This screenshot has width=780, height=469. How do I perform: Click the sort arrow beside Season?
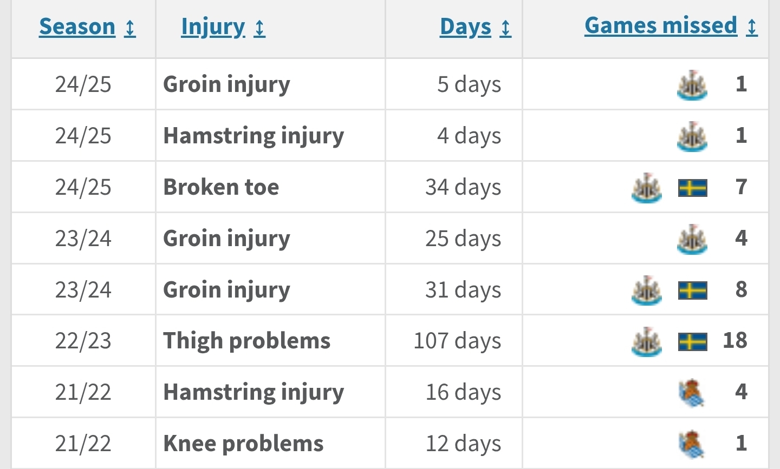(130, 28)
